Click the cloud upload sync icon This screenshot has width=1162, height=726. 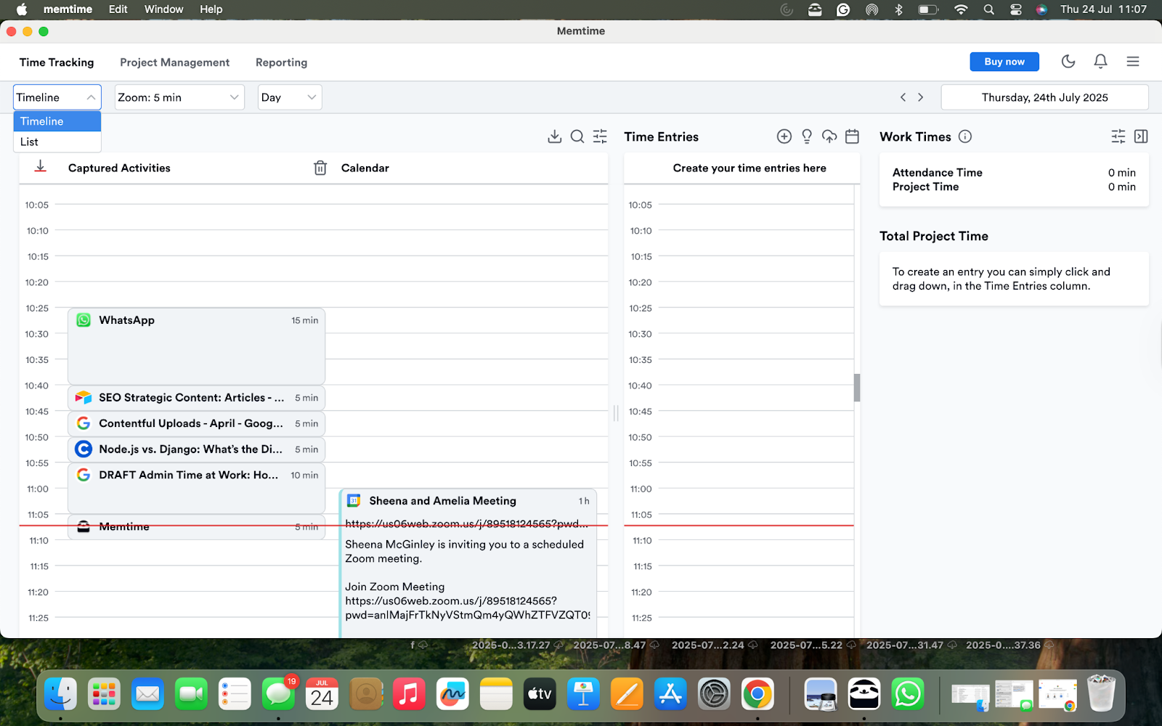pos(829,136)
